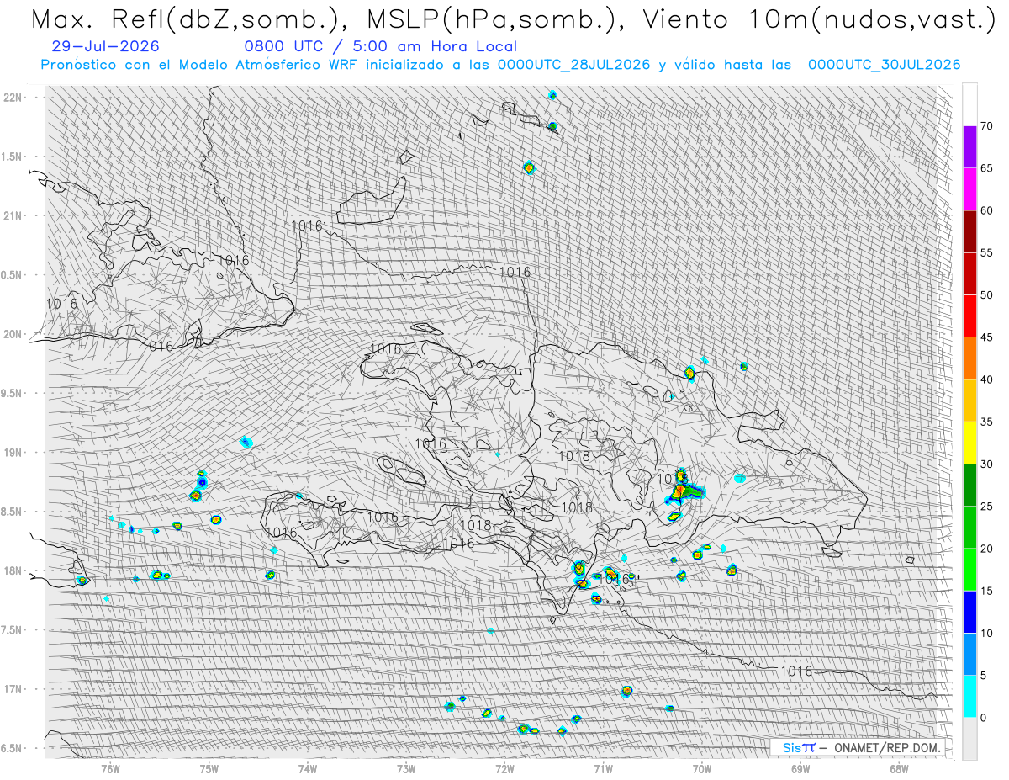Select the '75W' longitude label
The width and height of the screenshot is (1009, 780).
(x=209, y=767)
